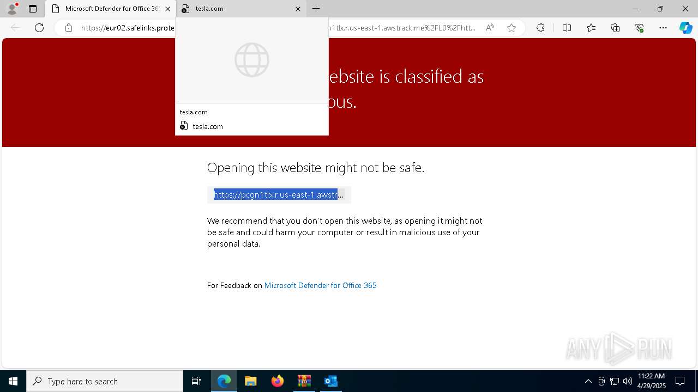
Task: Refresh the current page
Action: click(39, 28)
